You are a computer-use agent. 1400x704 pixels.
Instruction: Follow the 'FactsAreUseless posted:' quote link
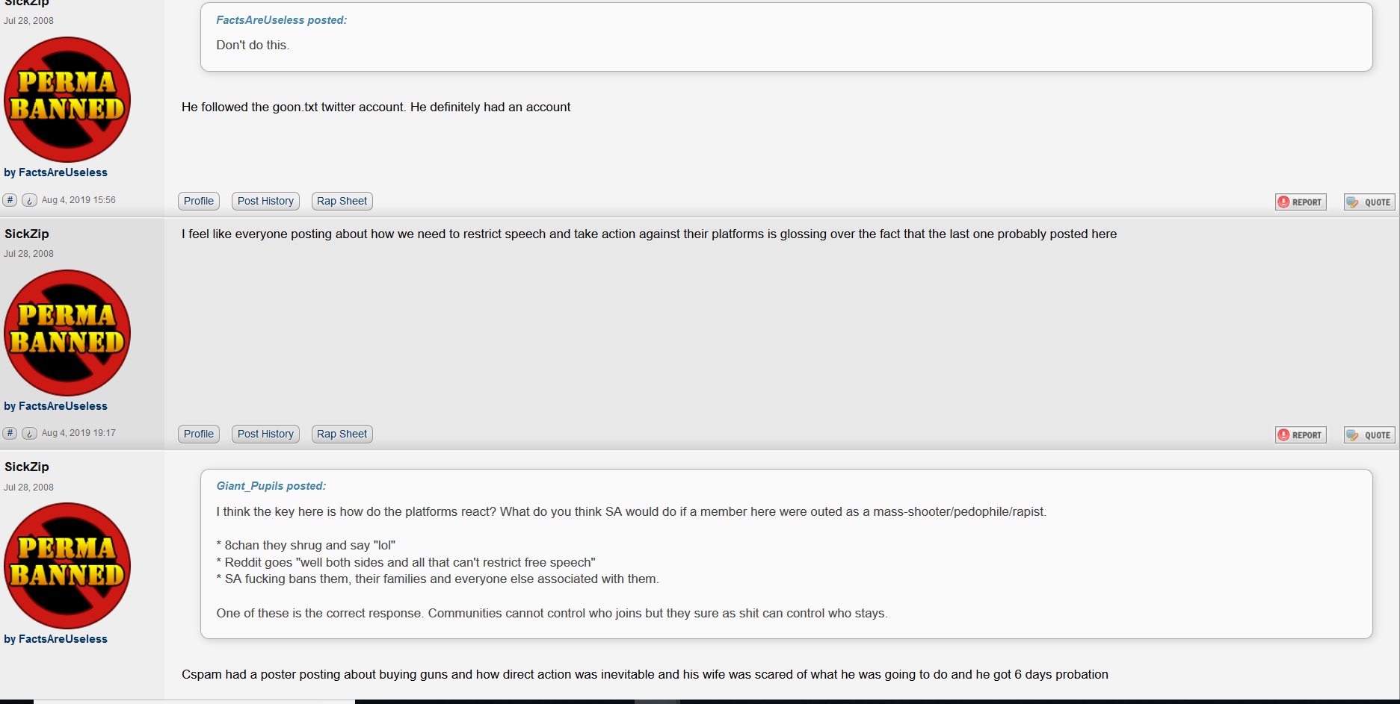[x=282, y=20]
